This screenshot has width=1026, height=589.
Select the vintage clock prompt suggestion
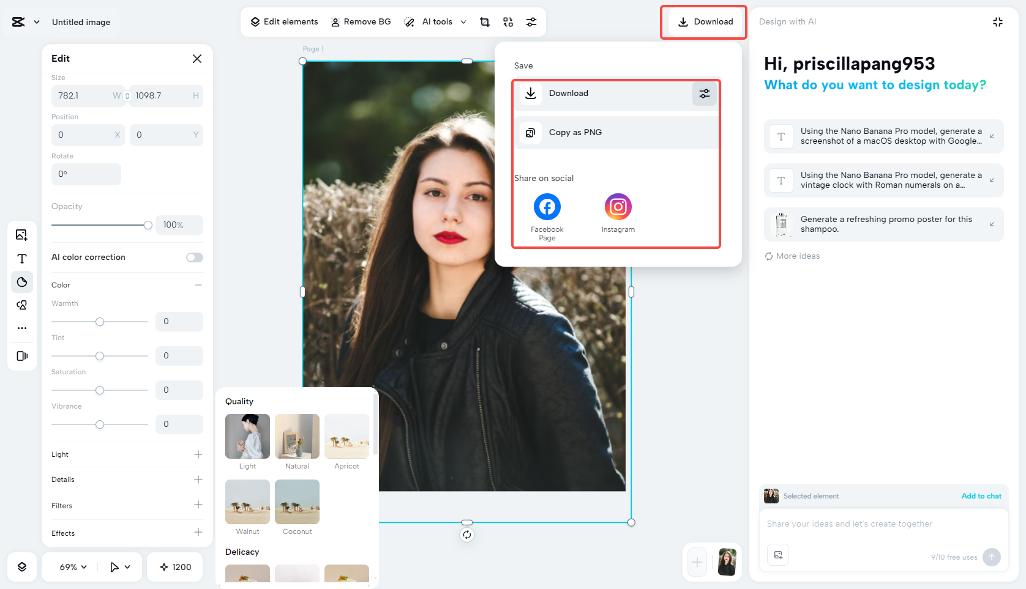click(884, 180)
